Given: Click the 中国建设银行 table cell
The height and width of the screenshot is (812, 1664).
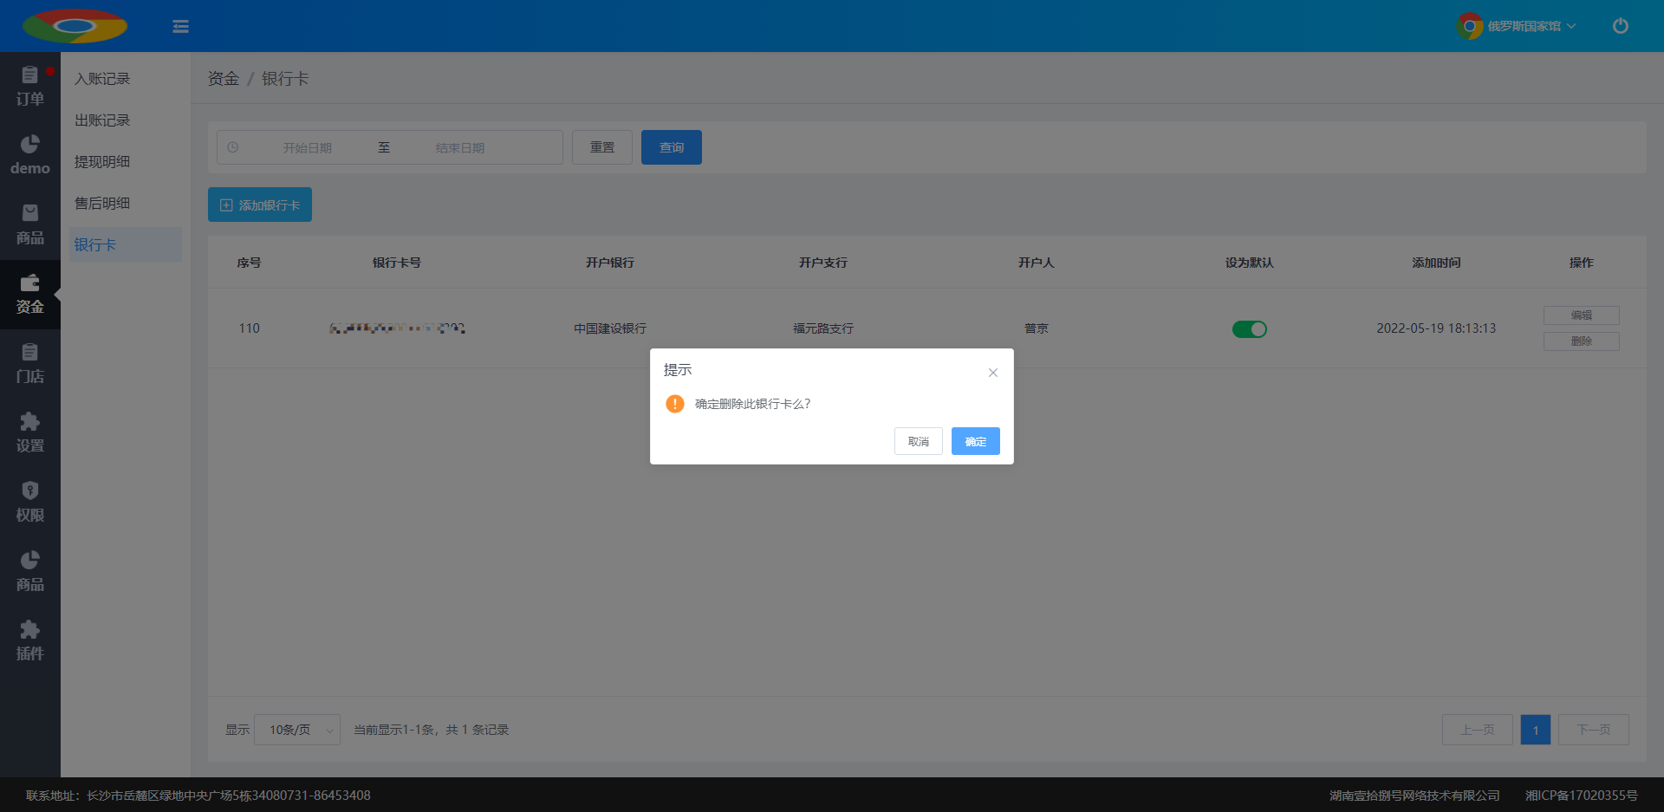Looking at the screenshot, I should point(610,328).
